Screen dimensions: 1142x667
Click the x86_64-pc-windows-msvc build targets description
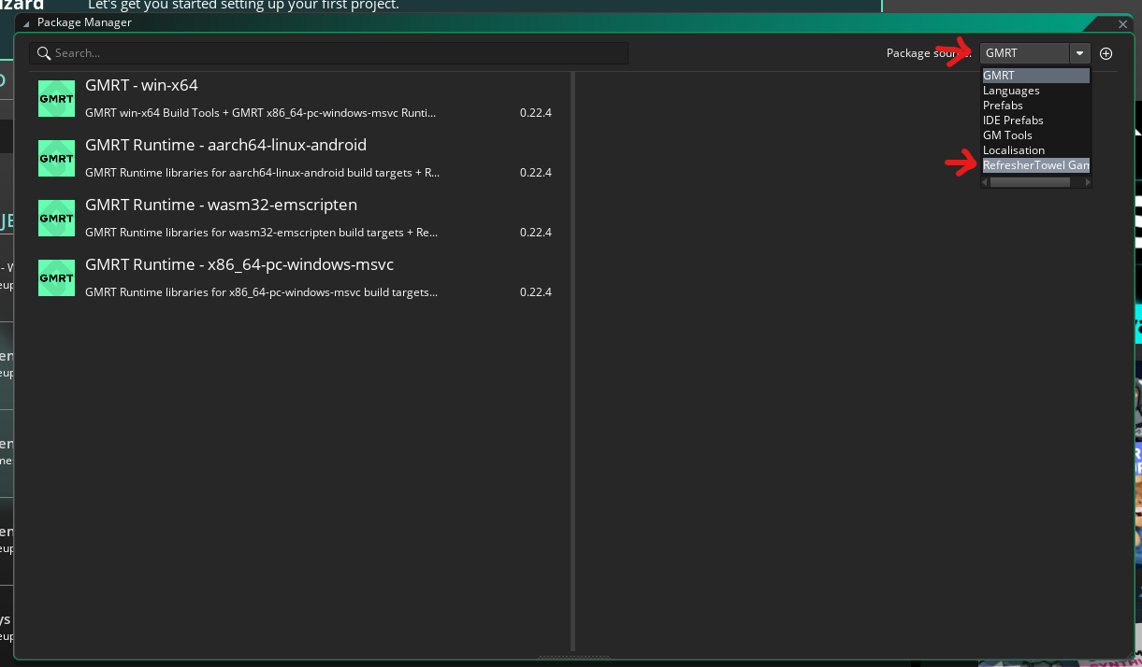point(261,292)
